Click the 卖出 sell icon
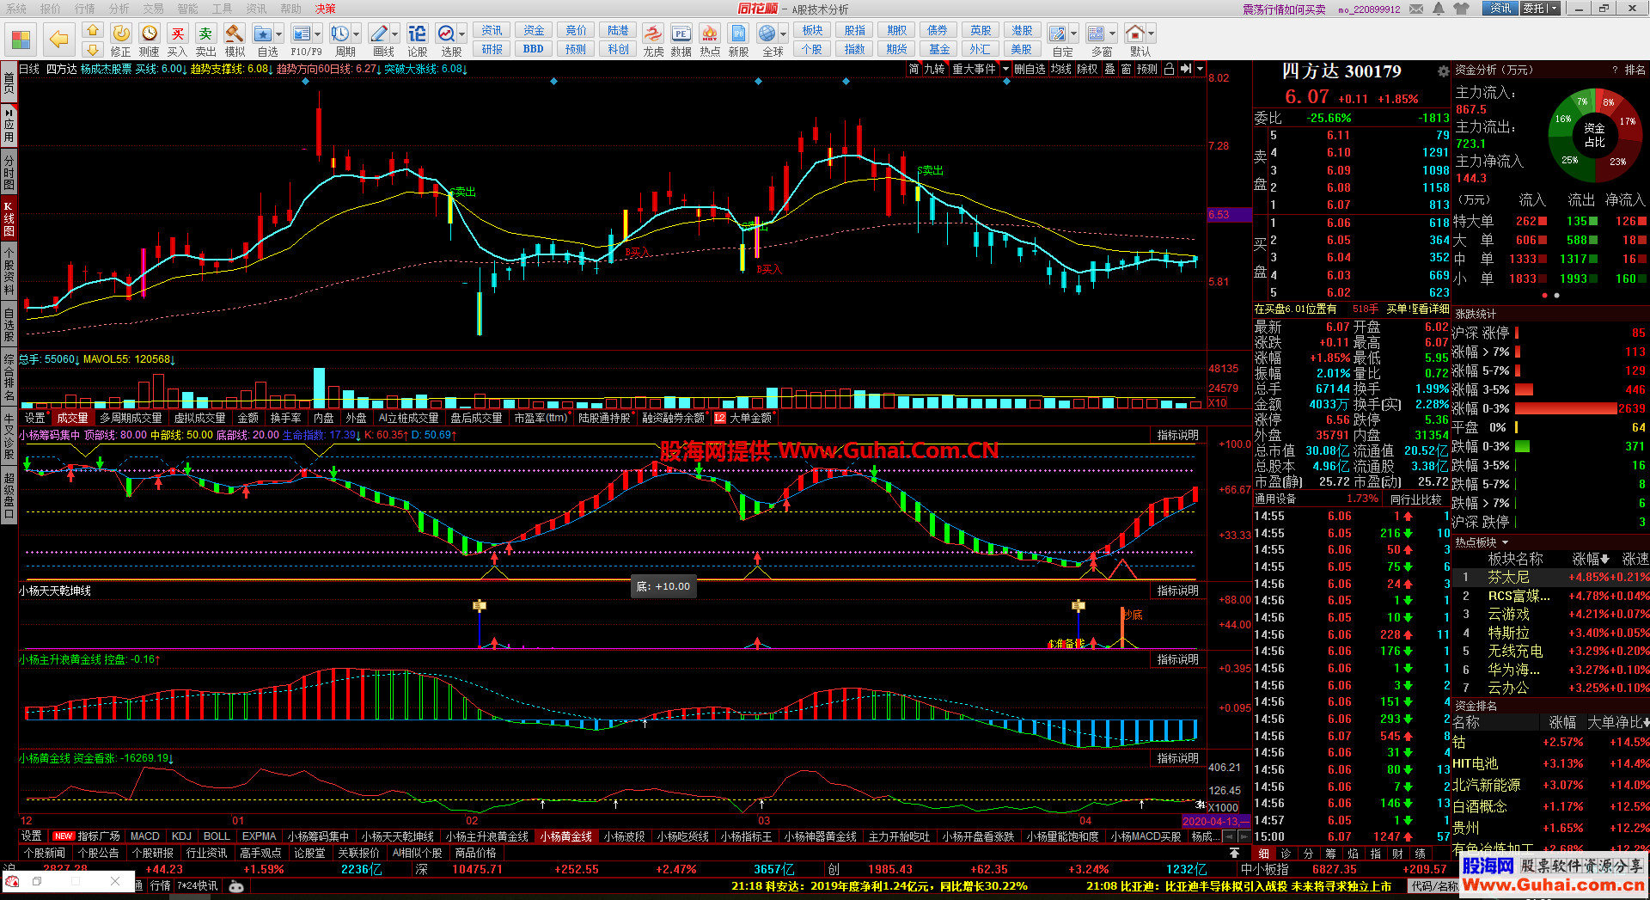Viewport: 1650px width, 900px height. coord(206,40)
